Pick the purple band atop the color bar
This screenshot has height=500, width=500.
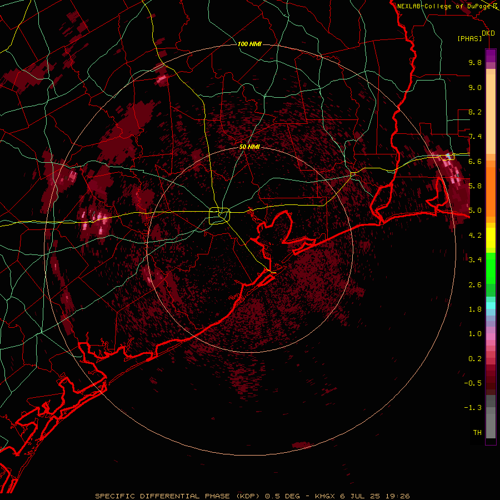(491, 56)
